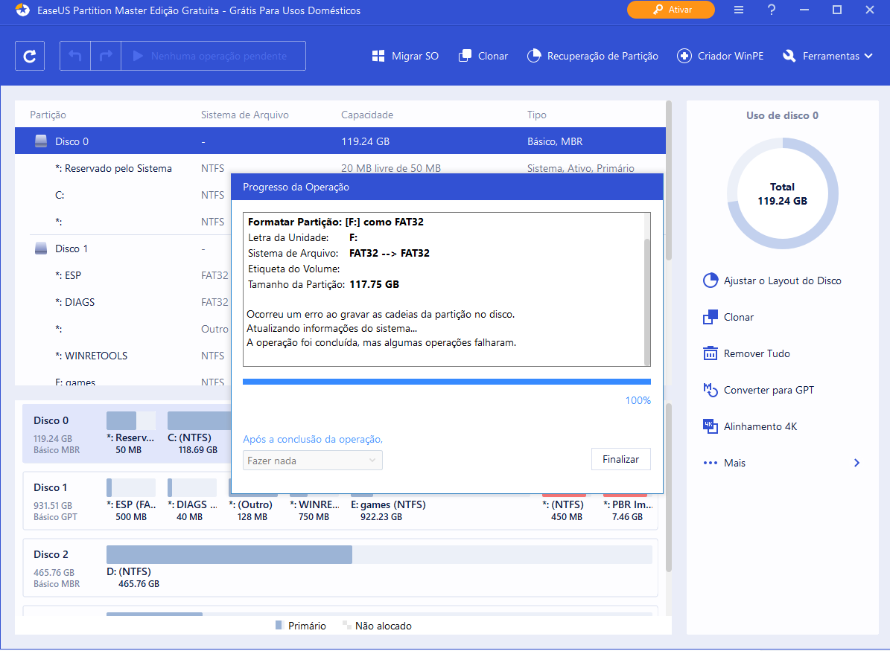Open the help question mark icon
Viewport: 890px width, 651px height.
point(772,10)
